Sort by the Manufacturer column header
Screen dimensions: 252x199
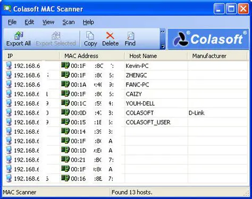pos(217,56)
